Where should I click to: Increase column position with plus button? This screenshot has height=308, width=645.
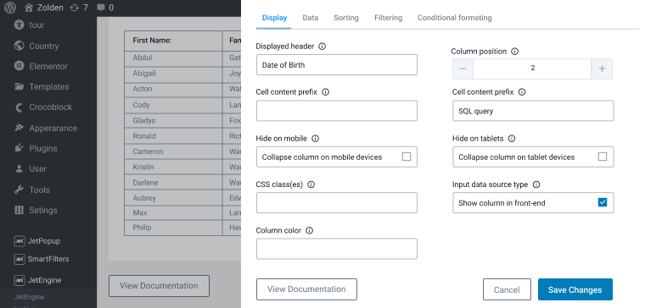[603, 69]
